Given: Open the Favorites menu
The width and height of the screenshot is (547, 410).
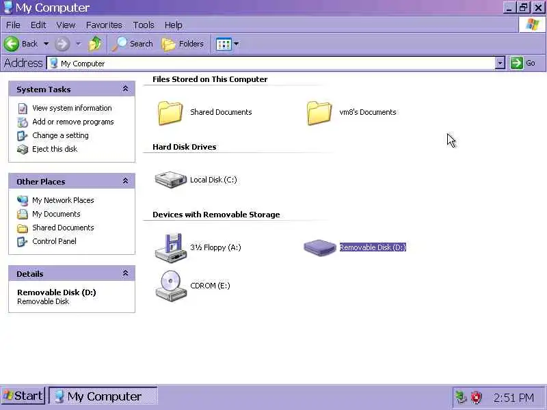Looking at the screenshot, I should point(104,25).
